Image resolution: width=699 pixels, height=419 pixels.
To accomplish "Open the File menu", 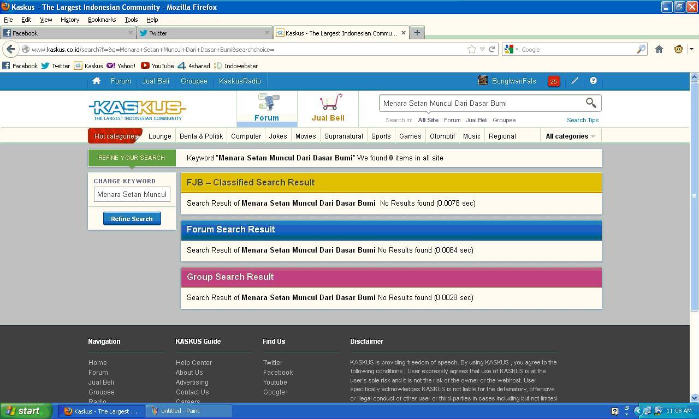I will (x=8, y=20).
